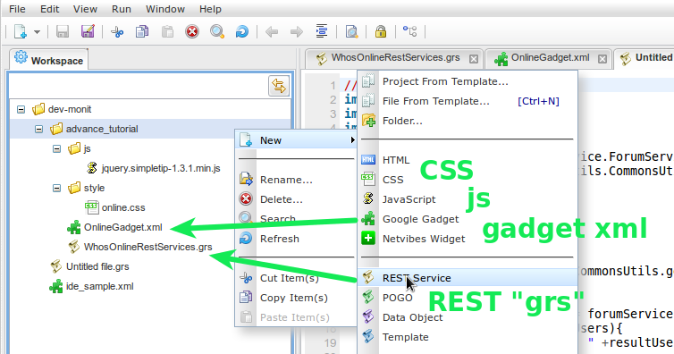This screenshot has height=354, width=674.
Task: Switch to the Untitled editor tab
Action: click(x=645, y=58)
